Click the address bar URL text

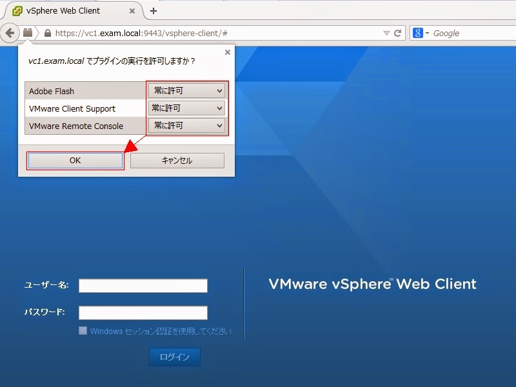141,34
